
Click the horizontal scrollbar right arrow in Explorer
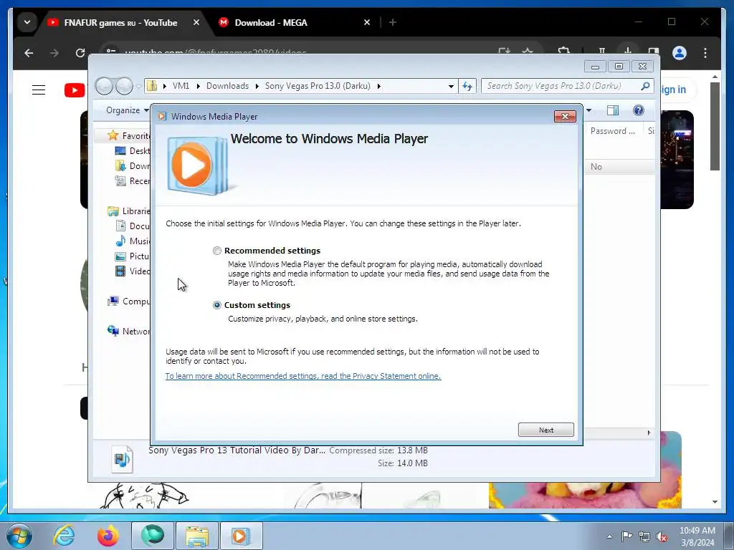pos(649,433)
